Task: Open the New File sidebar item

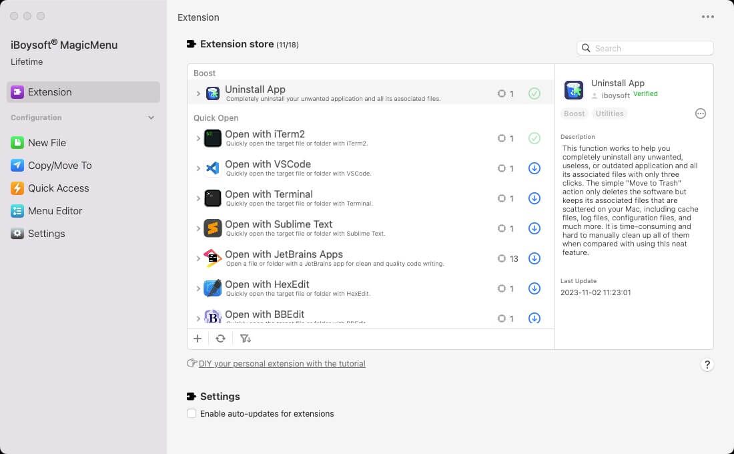Action: click(x=47, y=143)
